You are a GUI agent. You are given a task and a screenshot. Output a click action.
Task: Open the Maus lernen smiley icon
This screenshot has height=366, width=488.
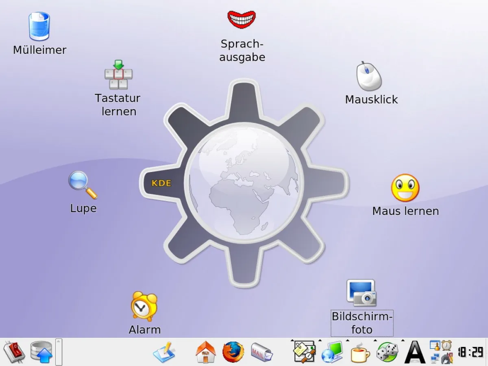405,188
